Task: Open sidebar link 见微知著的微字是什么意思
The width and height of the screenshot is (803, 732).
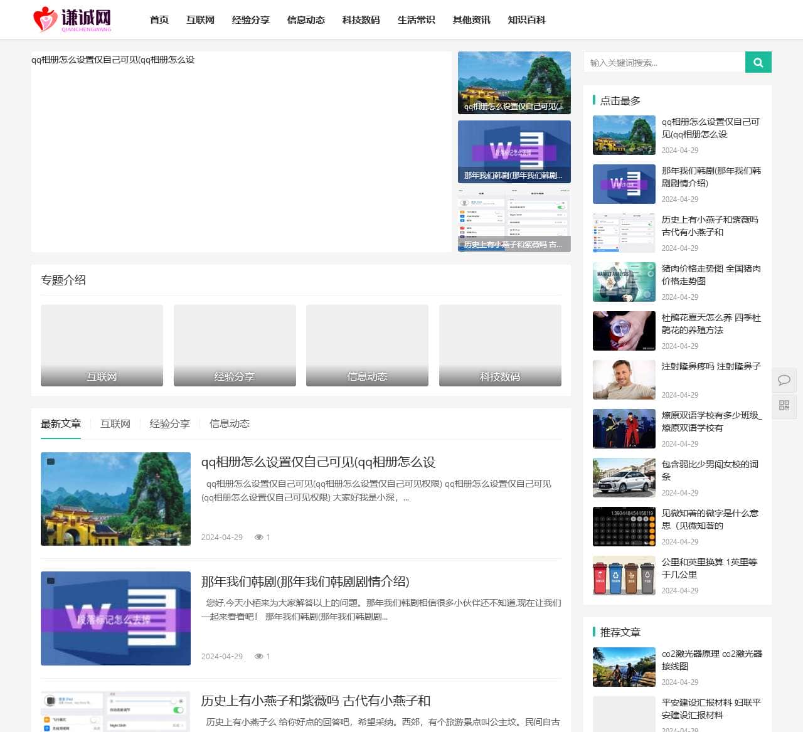Action: (710, 519)
